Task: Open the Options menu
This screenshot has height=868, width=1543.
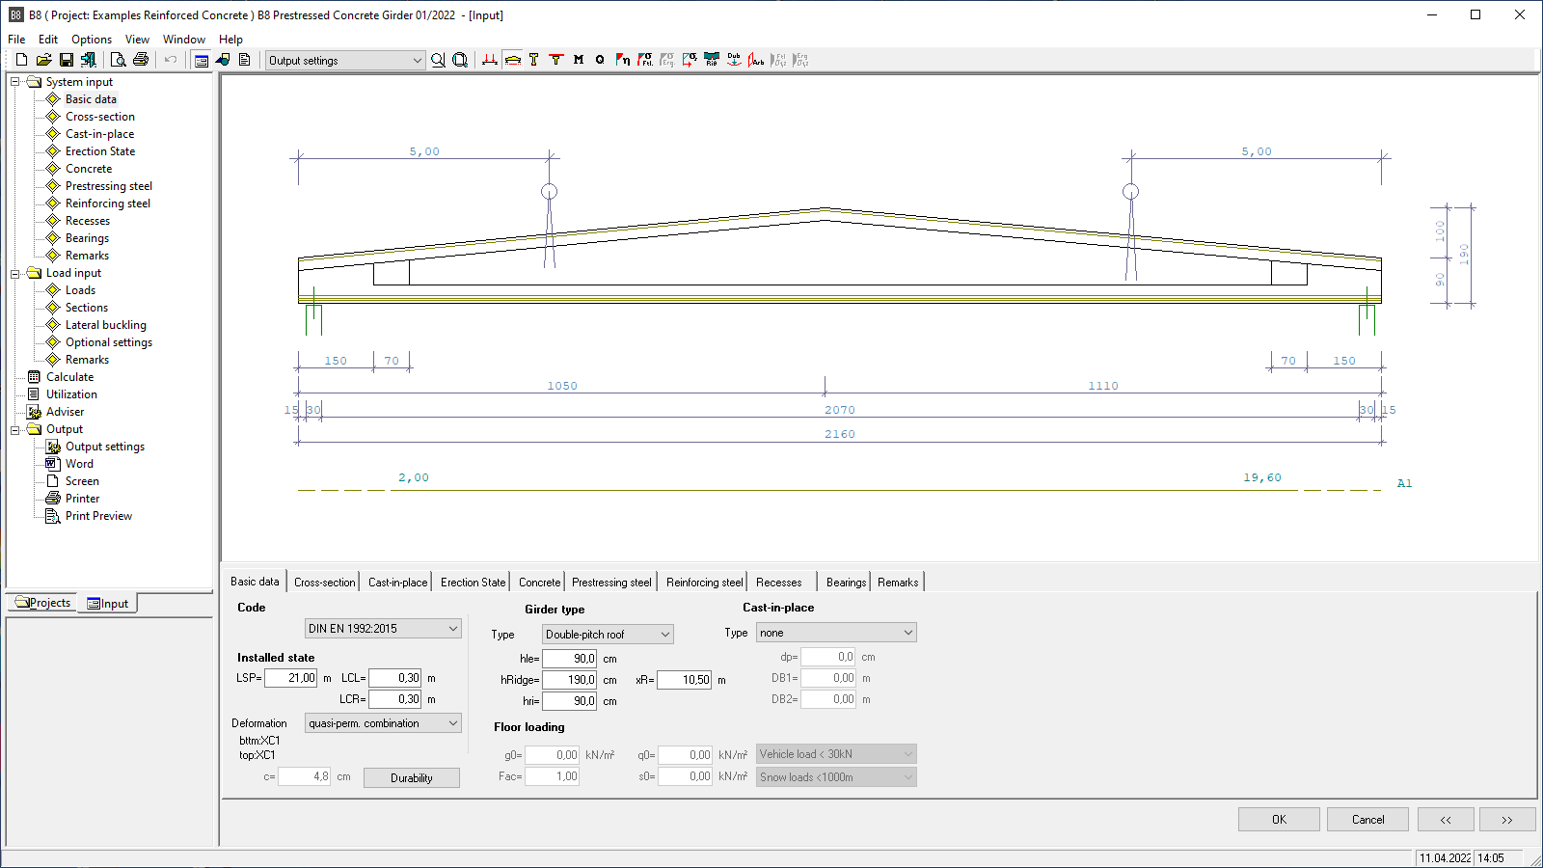Action: pyautogui.click(x=92, y=40)
